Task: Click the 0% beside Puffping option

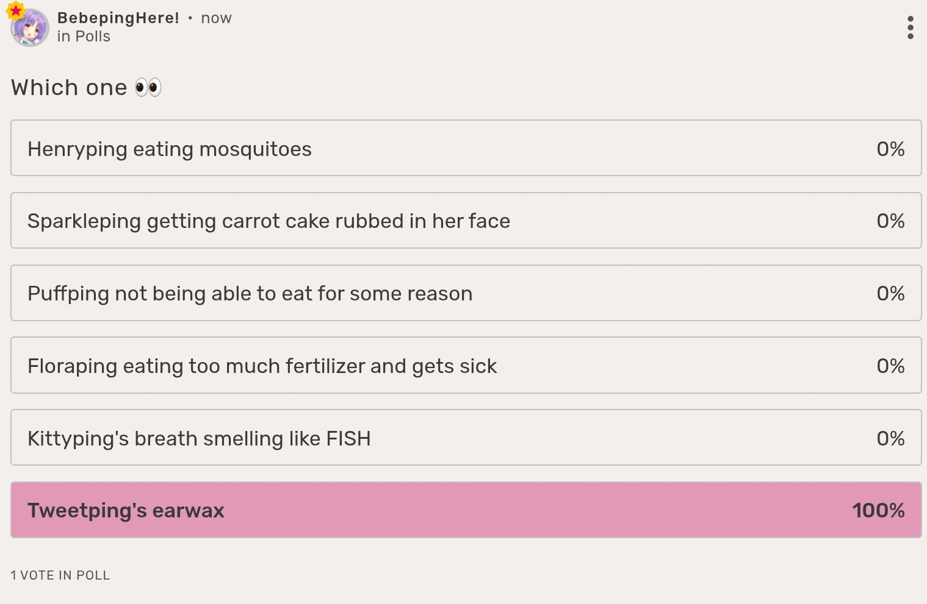Action: click(890, 294)
